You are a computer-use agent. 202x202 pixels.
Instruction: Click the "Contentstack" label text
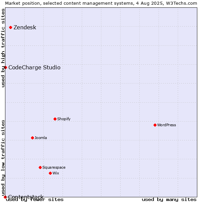pos(26,197)
